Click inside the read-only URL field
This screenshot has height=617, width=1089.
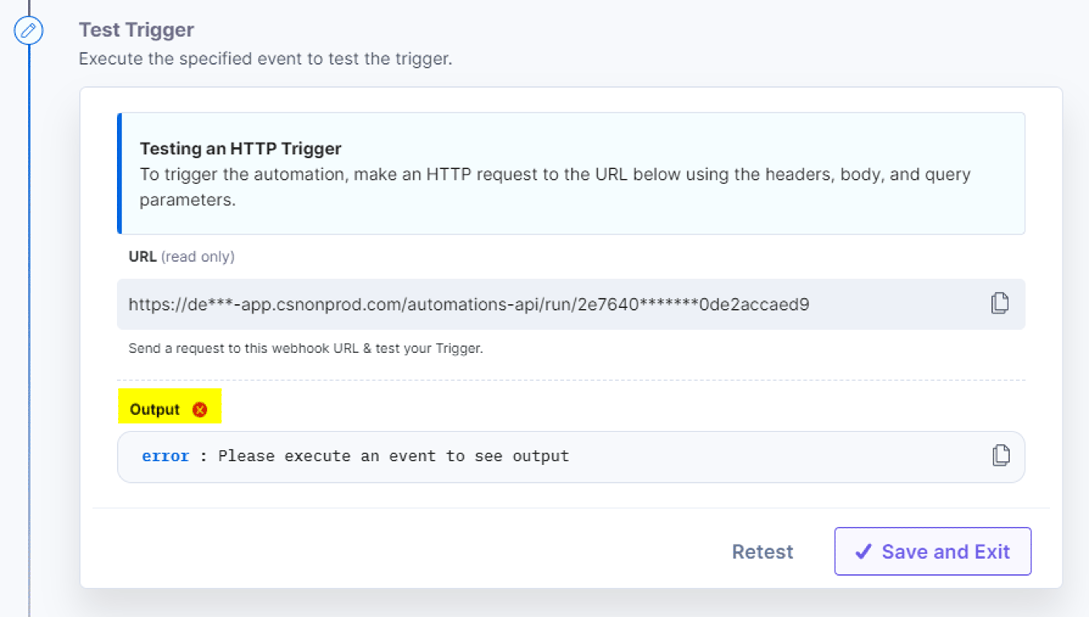pyautogui.click(x=571, y=304)
